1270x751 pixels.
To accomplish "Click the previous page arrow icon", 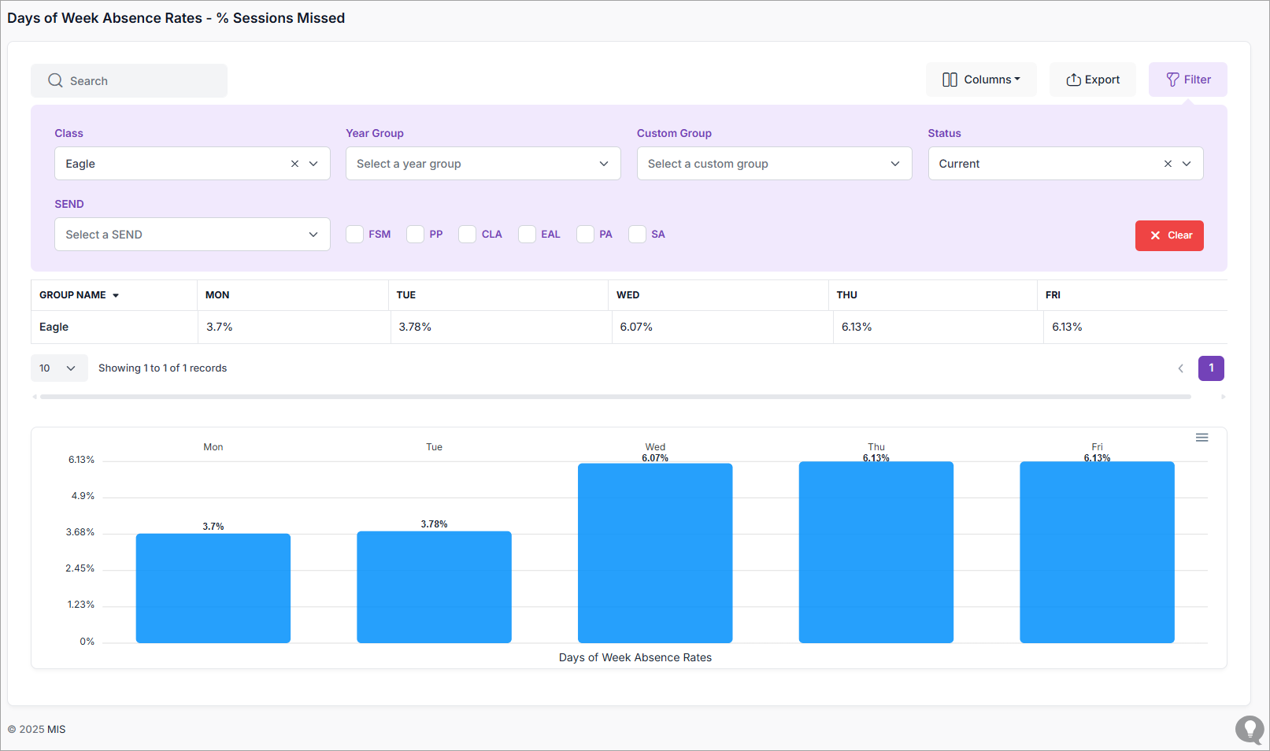I will point(1180,368).
